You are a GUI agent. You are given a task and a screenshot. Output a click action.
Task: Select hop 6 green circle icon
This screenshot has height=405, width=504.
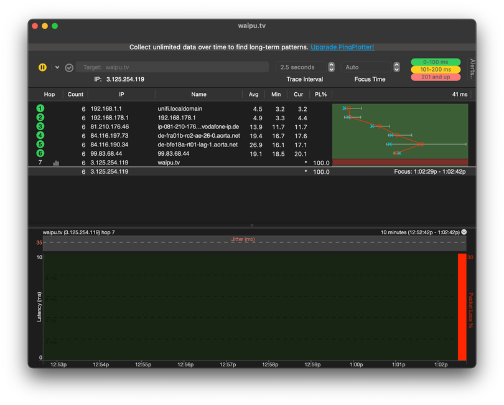(x=40, y=153)
